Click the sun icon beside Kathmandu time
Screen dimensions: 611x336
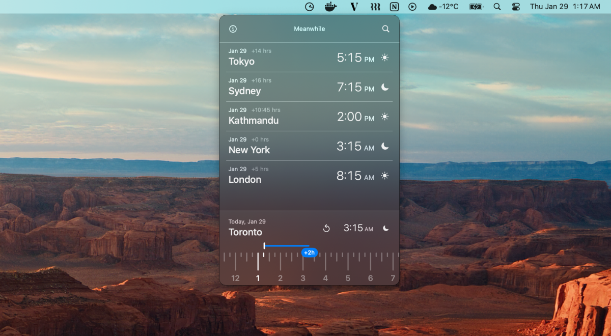pyautogui.click(x=385, y=117)
